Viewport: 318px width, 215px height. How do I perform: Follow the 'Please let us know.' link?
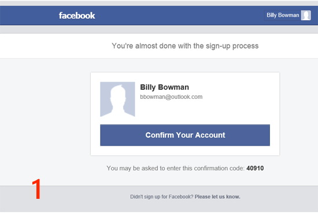click(217, 197)
